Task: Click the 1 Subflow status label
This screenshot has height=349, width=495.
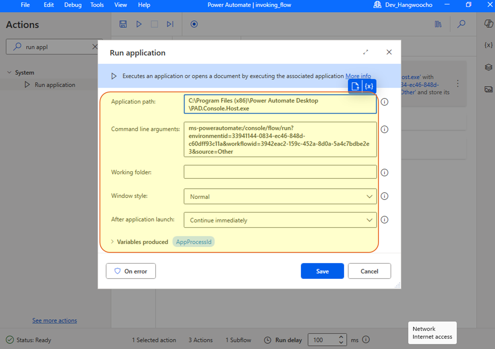Action: click(x=238, y=340)
